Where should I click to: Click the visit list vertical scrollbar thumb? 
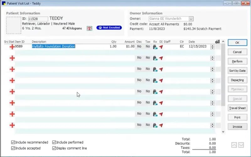(x=223, y=75)
